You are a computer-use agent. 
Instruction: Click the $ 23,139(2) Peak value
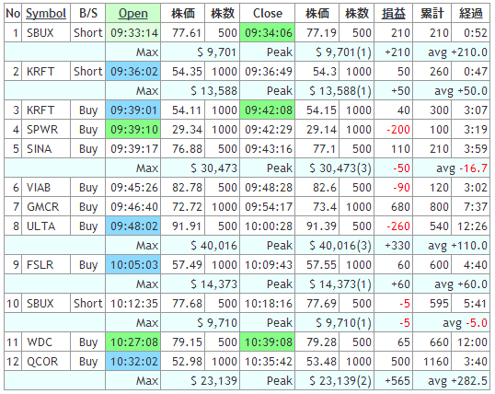[x=340, y=381]
